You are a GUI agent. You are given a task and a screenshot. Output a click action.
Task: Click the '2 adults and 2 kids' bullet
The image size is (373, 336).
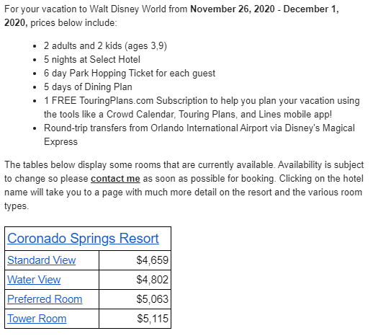105,45
